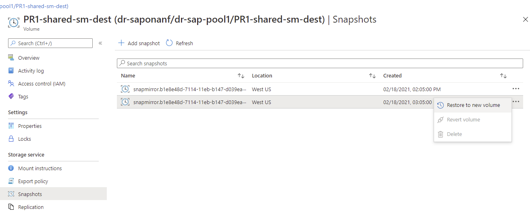Click the Locks padlock icon
Screen dimensions: 530x215
coord(11,139)
